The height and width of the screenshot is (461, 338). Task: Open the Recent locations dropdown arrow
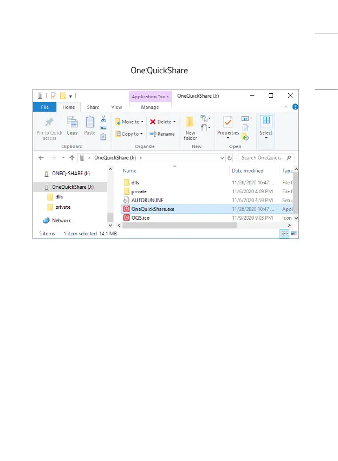(x=63, y=158)
